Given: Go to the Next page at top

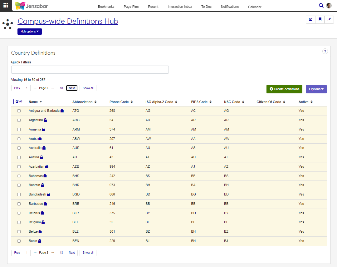Looking at the screenshot, I should coord(72,88).
